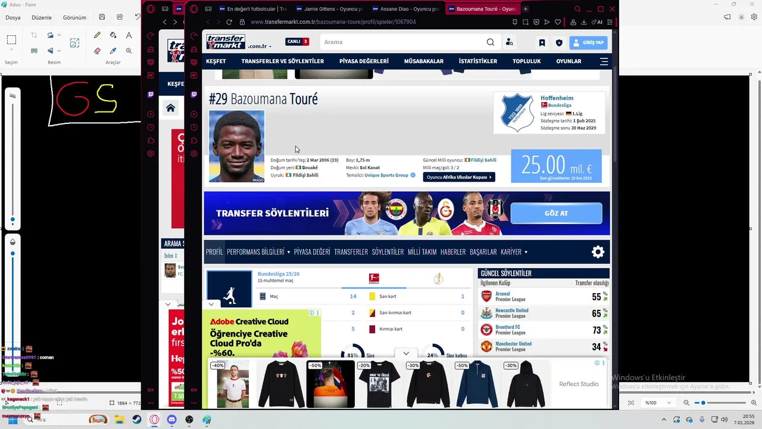Click the snapshot icon in address bar
The image size is (762, 429).
tap(526, 22)
